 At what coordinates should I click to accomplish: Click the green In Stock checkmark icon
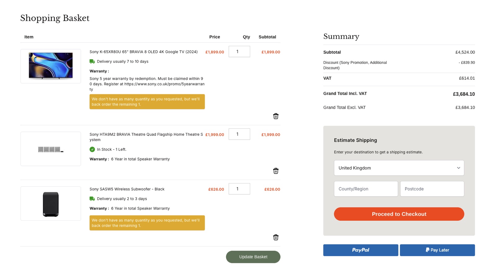point(92,149)
